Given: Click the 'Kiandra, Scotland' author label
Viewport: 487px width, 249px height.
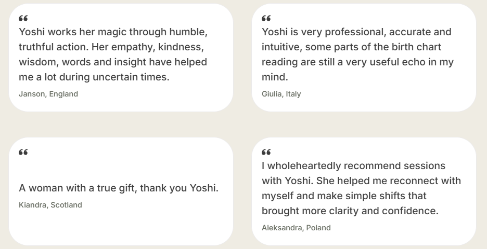Looking at the screenshot, I should (50, 205).
